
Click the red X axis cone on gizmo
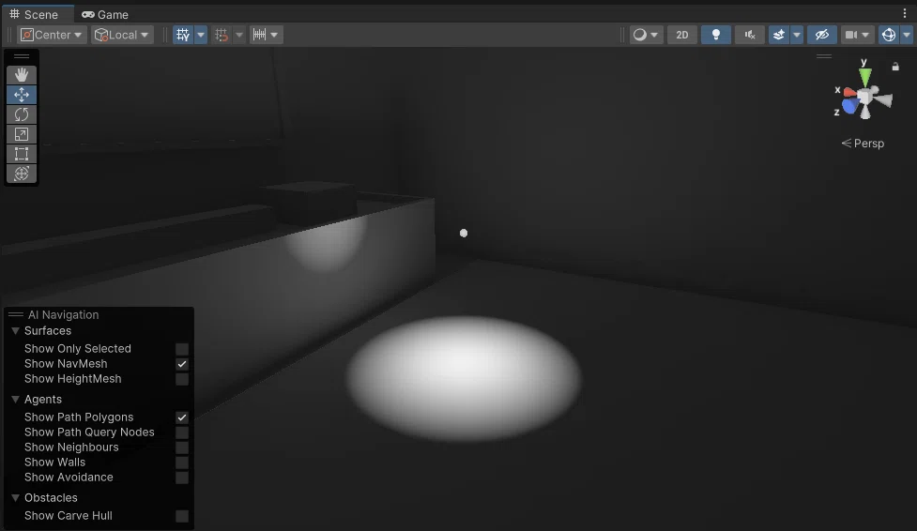coord(850,92)
